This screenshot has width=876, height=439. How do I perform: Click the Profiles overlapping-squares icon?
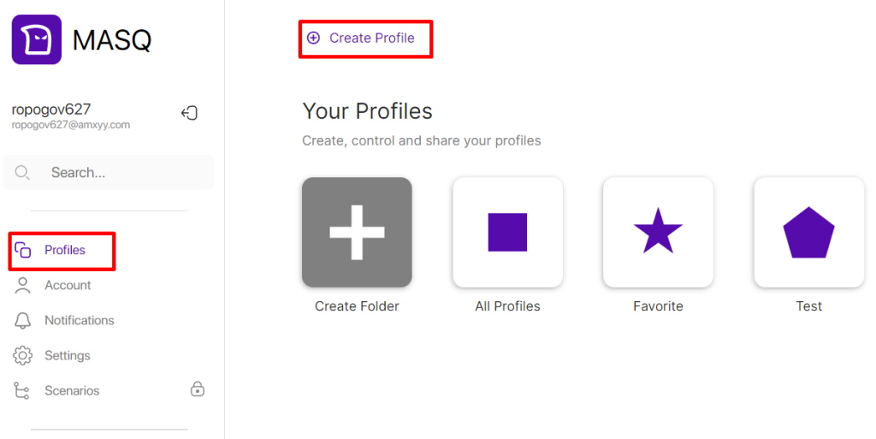23,250
